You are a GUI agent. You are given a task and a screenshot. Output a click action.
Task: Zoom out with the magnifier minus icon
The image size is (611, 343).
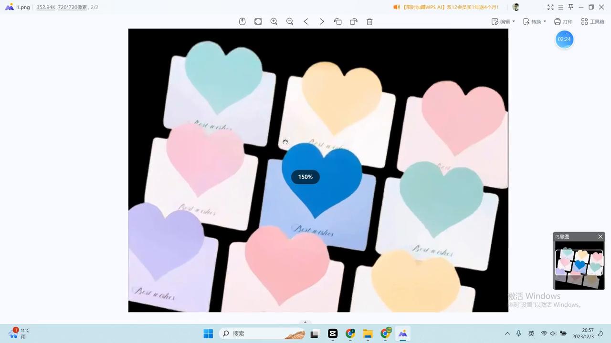(x=290, y=21)
